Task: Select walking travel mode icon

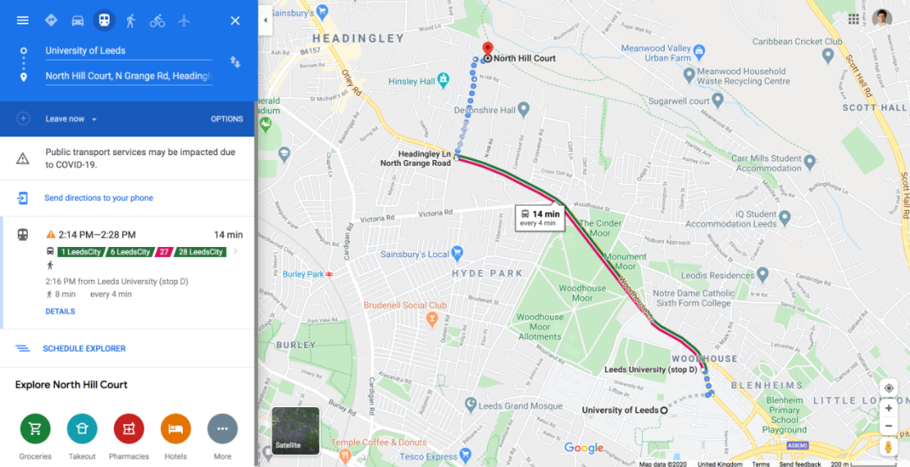Action: pyautogui.click(x=131, y=20)
